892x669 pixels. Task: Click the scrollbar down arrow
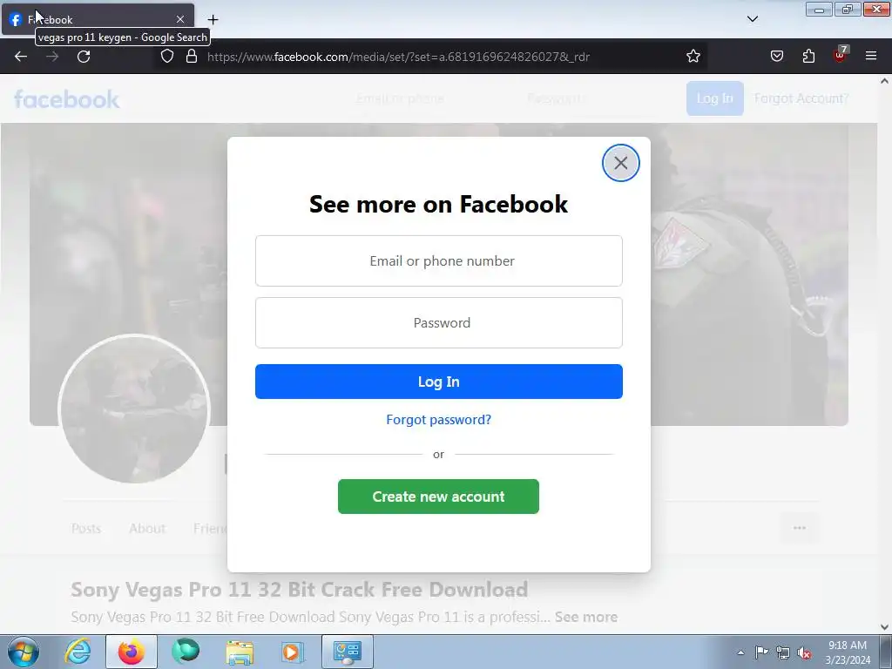coord(884,627)
